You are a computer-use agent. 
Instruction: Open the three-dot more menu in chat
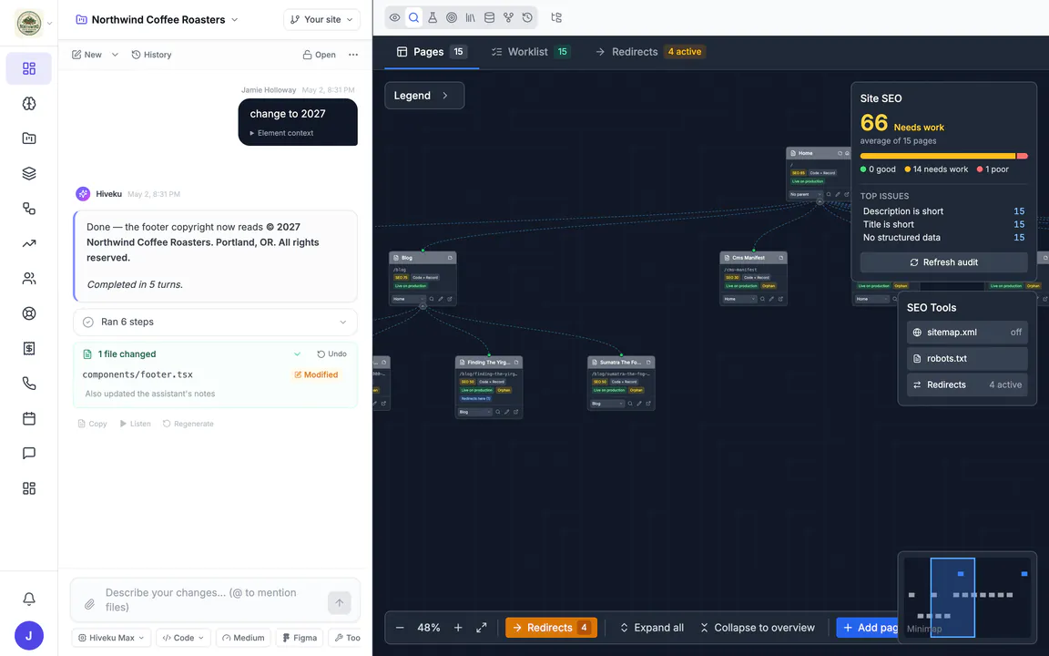(353, 55)
